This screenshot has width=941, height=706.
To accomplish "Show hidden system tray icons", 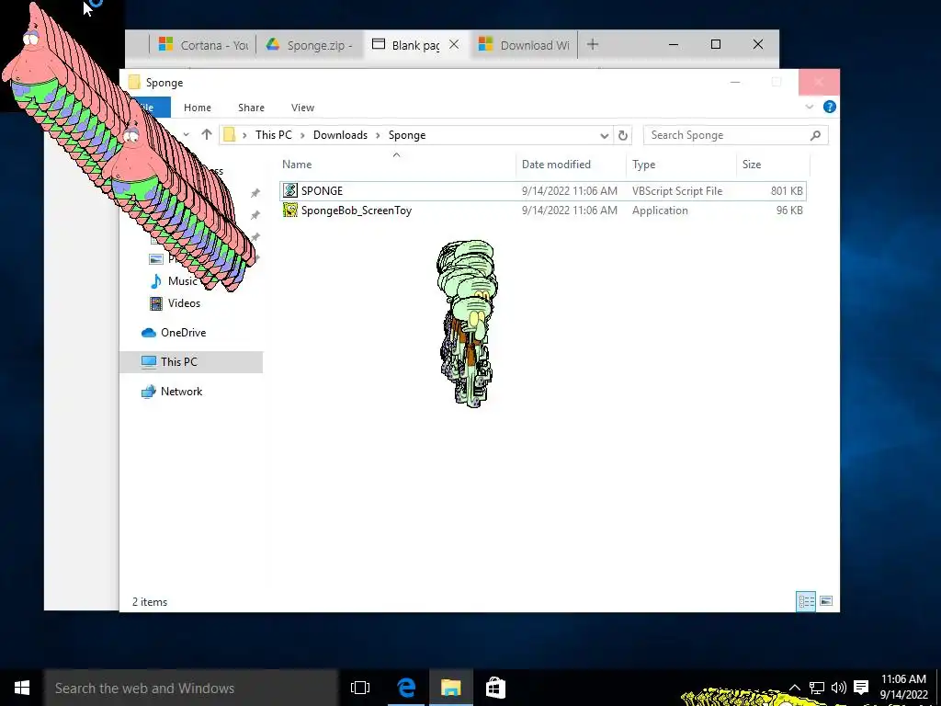I will tap(795, 688).
